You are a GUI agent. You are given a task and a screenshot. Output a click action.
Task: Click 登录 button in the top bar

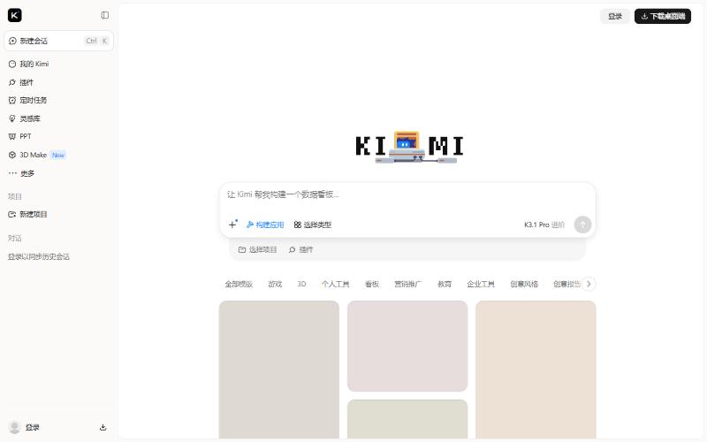click(615, 16)
